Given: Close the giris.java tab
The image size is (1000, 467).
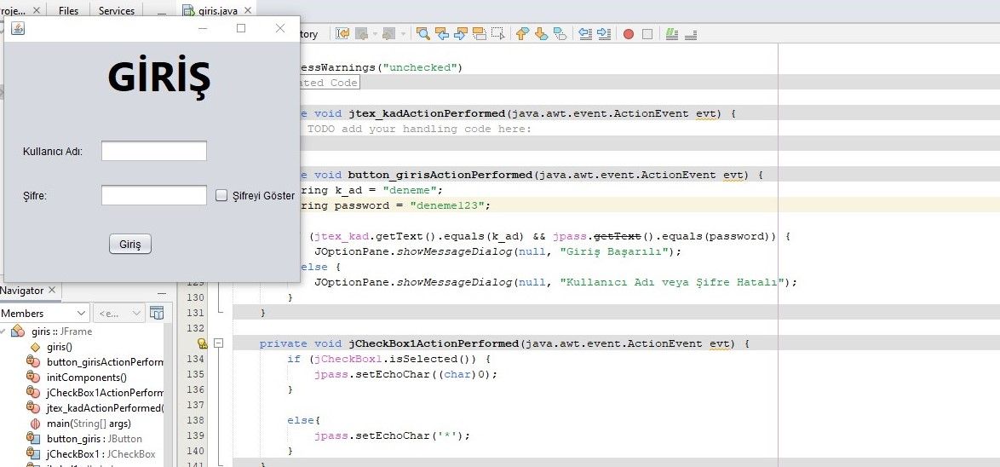Looking at the screenshot, I should [x=248, y=10].
